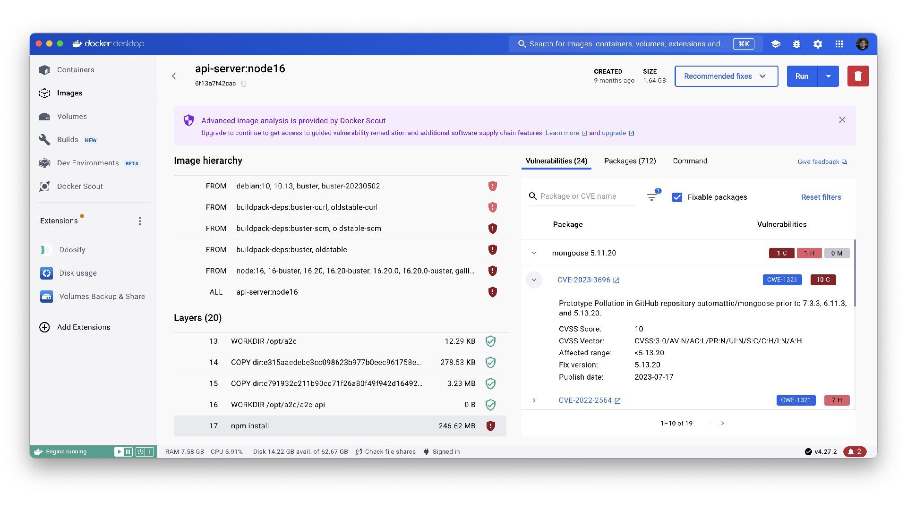Open the Containers section
Viewport: 907px width, 510px height.
click(x=76, y=70)
